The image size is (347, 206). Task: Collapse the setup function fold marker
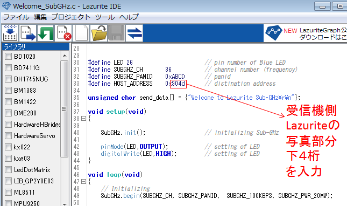[83, 119]
